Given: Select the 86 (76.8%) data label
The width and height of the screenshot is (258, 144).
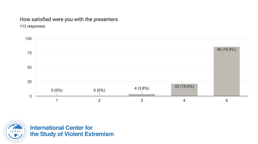Looking at the screenshot, I should coord(226,50).
